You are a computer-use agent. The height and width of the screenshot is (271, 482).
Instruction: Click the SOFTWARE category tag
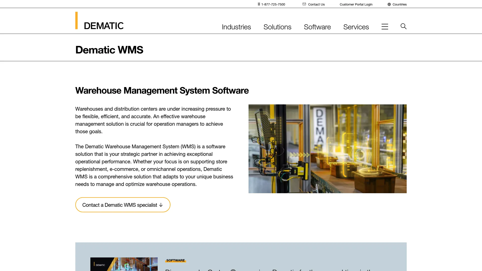[x=175, y=260]
